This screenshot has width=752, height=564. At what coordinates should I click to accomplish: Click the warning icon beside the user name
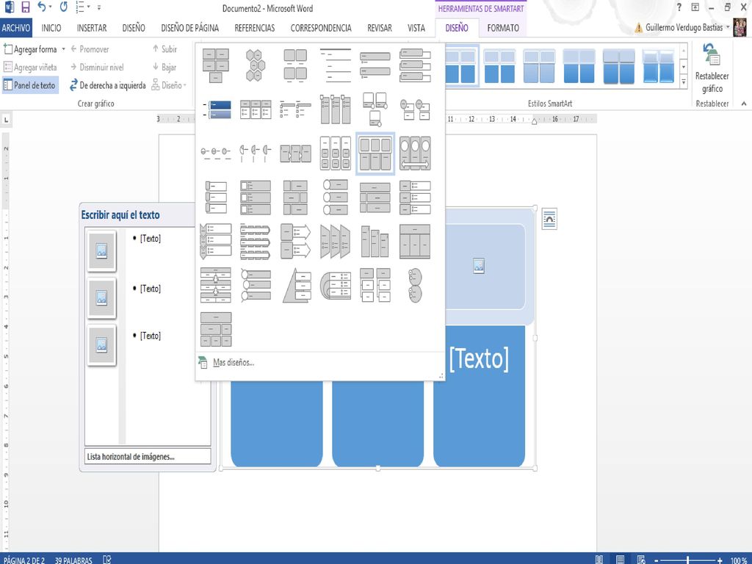click(x=638, y=28)
